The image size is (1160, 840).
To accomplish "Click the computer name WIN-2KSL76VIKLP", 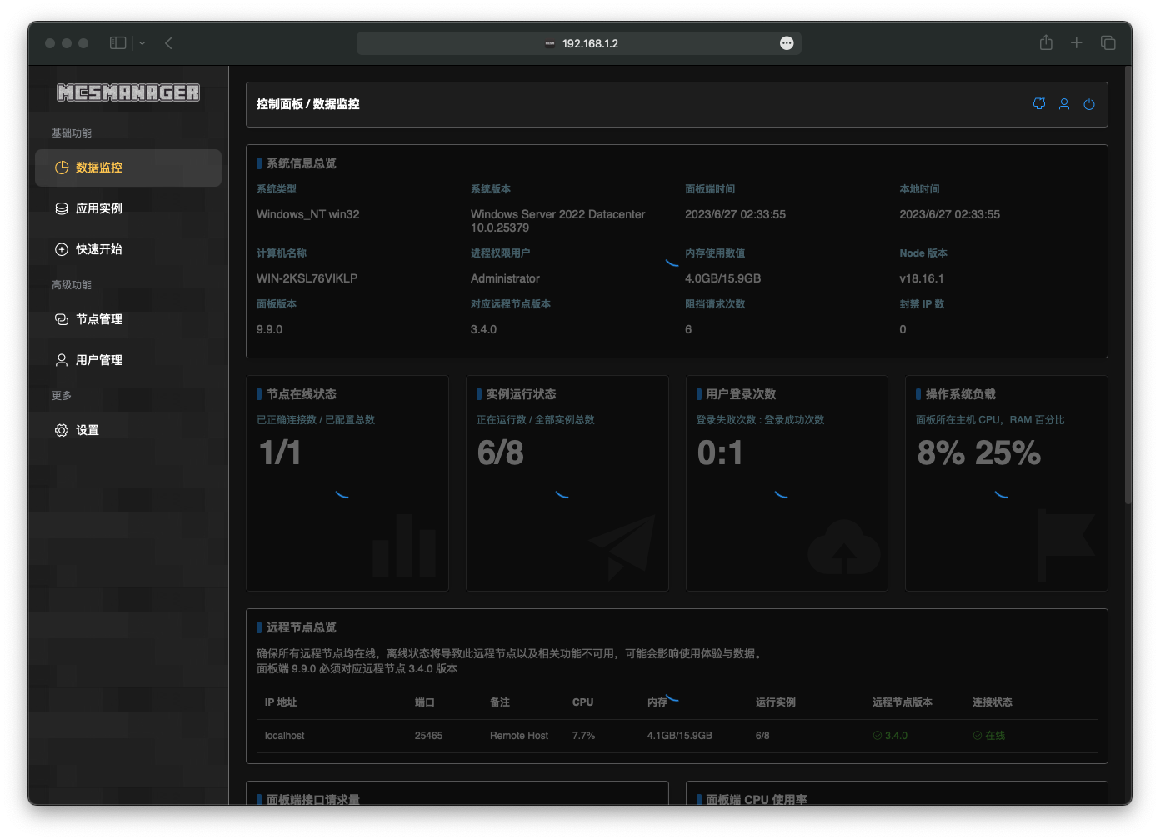I will 307,278.
